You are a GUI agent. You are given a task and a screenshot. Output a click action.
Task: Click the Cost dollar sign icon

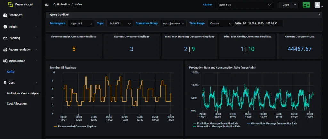click(x=5, y=83)
